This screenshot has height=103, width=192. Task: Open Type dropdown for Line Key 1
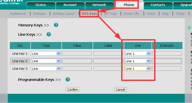pyautogui.click(x=46, y=53)
